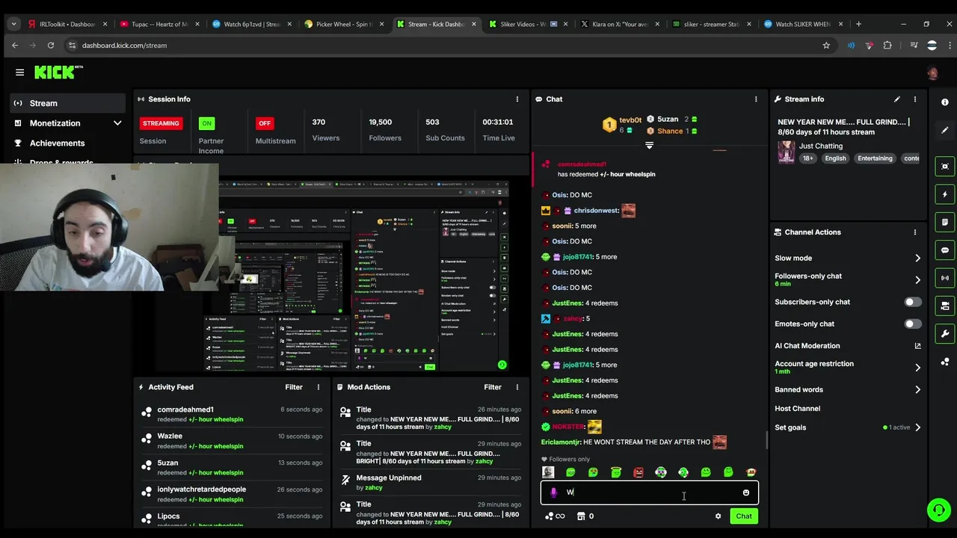The image size is (957, 538).
Task: Open Mod Actions Filter dropdown
Action: (493, 387)
